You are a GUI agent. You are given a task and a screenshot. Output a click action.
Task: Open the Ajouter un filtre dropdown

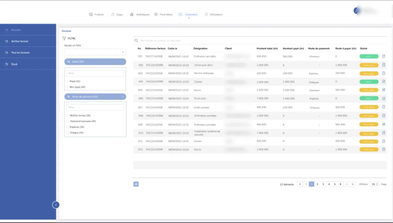tap(95, 52)
